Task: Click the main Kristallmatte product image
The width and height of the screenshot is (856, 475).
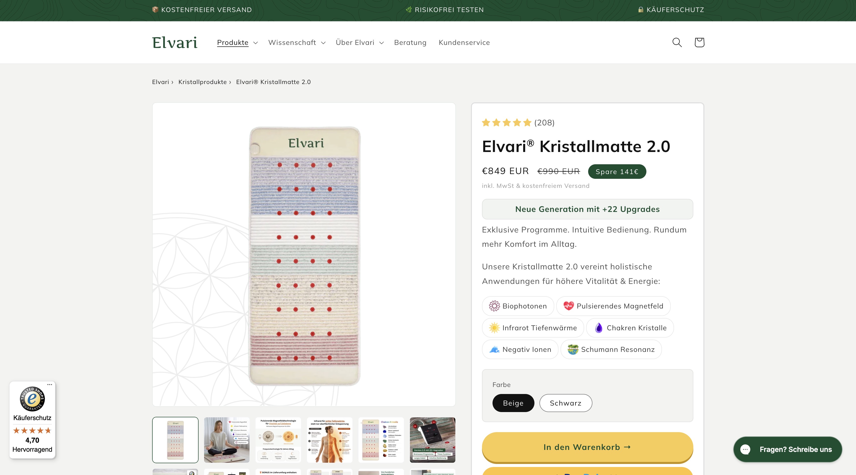Action: (x=304, y=255)
